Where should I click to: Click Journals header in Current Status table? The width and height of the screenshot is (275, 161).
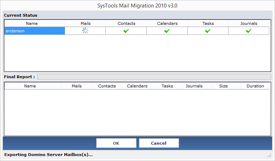click(x=249, y=23)
